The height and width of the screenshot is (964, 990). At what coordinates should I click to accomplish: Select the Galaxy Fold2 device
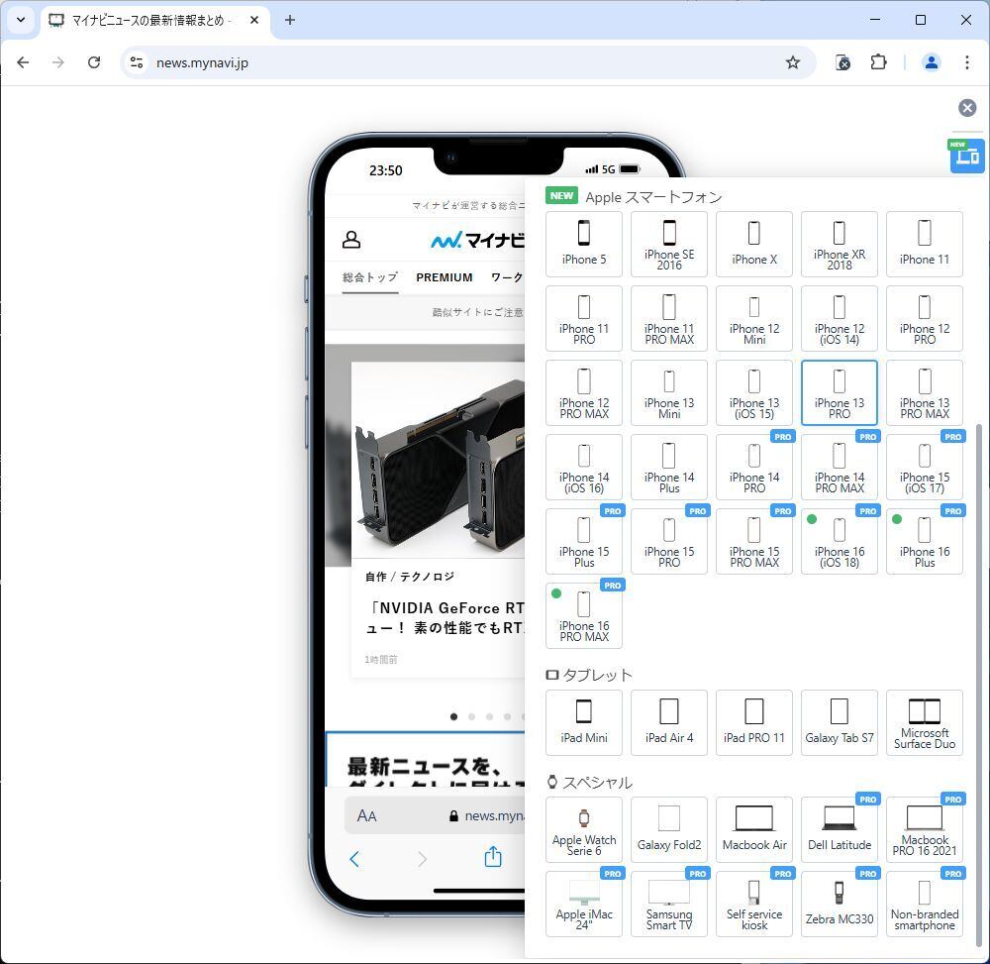tap(668, 830)
